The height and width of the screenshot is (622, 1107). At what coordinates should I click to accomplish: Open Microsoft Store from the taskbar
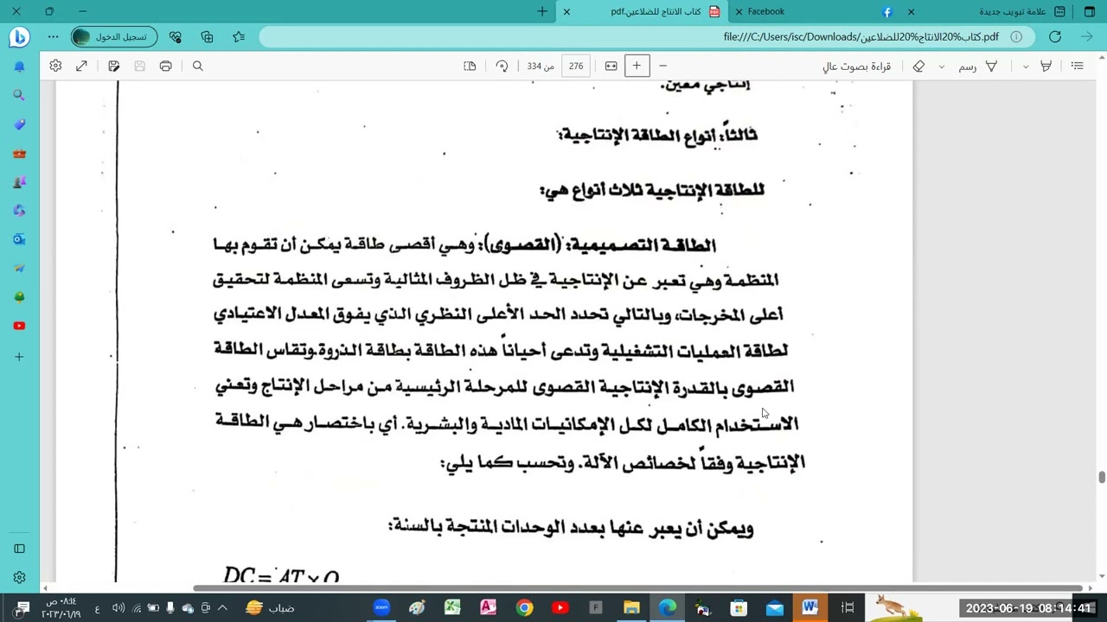[739, 608]
